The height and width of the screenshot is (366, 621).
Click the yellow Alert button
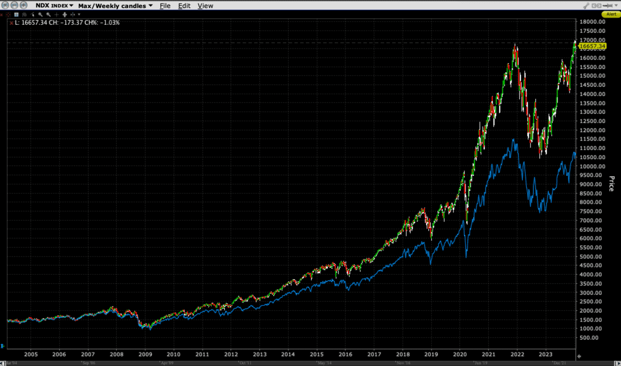(x=611, y=14)
